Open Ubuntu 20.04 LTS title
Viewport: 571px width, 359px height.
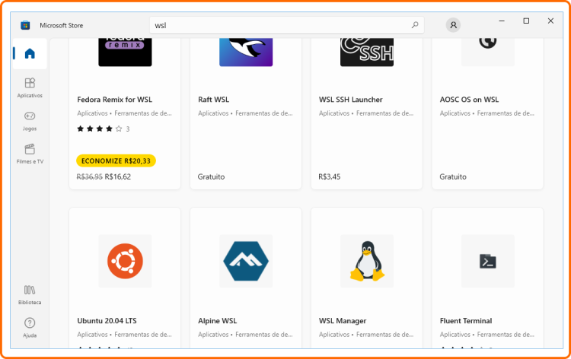pyautogui.click(x=107, y=321)
